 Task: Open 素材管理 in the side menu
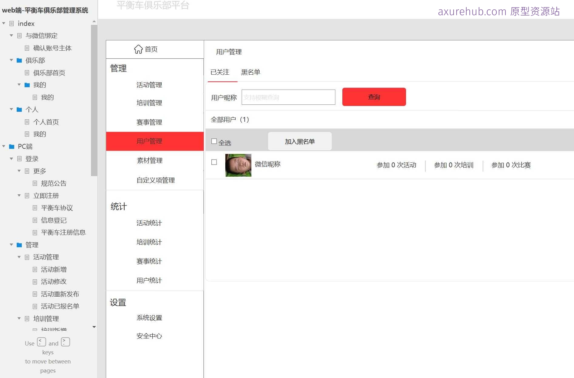(x=150, y=160)
